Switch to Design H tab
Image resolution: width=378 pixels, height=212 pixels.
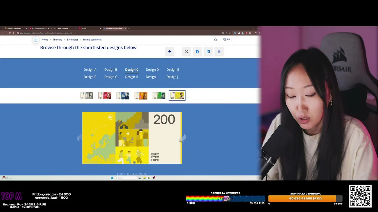pyautogui.click(x=131, y=77)
